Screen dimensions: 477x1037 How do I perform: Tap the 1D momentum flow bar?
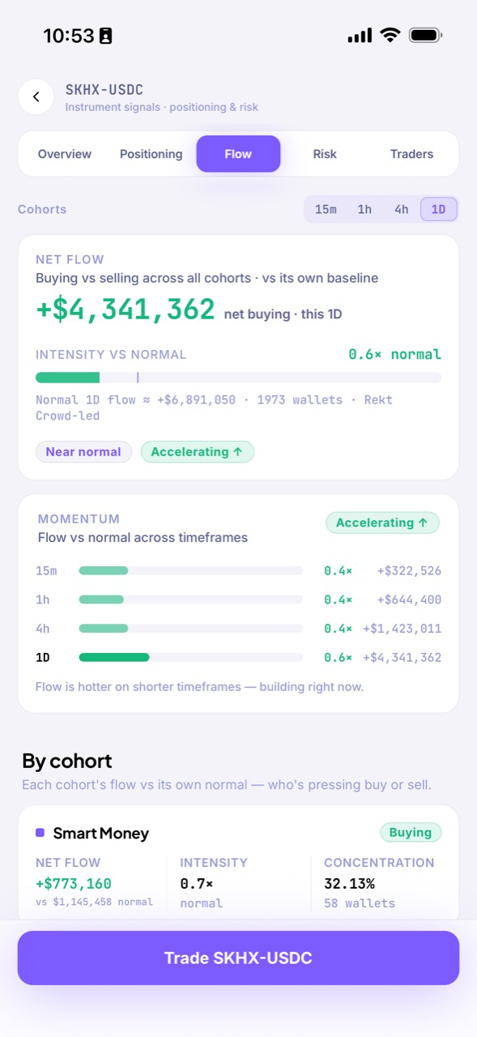pyautogui.click(x=190, y=657)
